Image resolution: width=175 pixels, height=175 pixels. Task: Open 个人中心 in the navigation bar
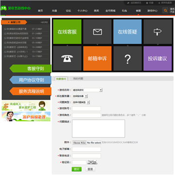point(82,11)
